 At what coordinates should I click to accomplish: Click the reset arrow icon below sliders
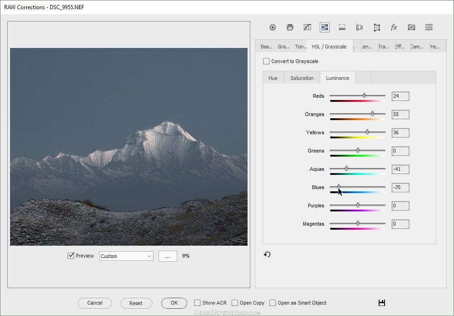(267, 254)
